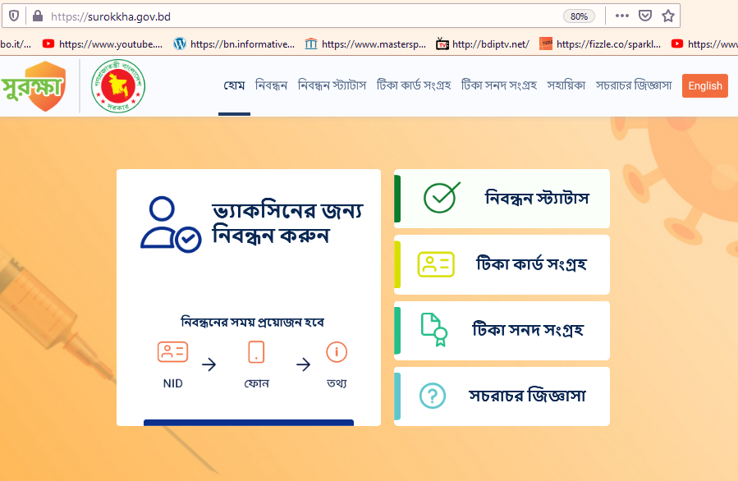Click the yellow vaccine card icon

point(436,264)
